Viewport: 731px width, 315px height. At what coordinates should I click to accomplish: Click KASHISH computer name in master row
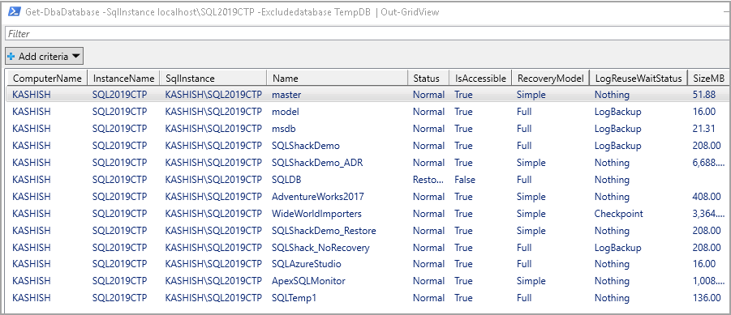tap(31, 95)
